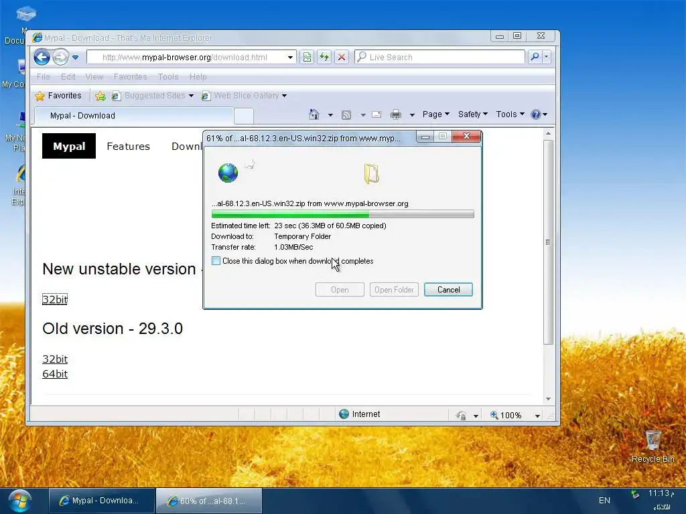Open the Recycle Bin desktop icon
The width and height of the screenshot is (686, 514).
coord(653,446)
